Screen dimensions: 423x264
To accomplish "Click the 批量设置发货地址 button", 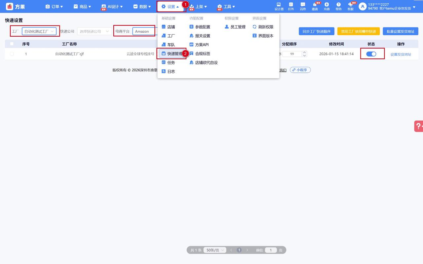I will point(401,31).
